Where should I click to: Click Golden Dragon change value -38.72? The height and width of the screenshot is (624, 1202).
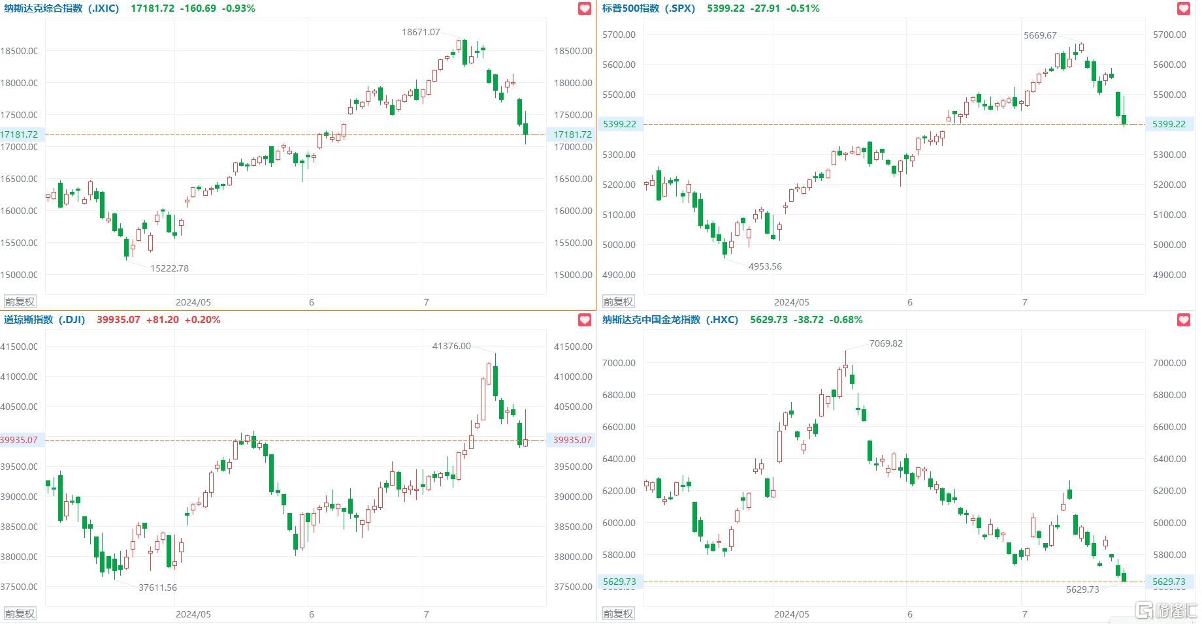pyautogui.click(x=808, y=320)
